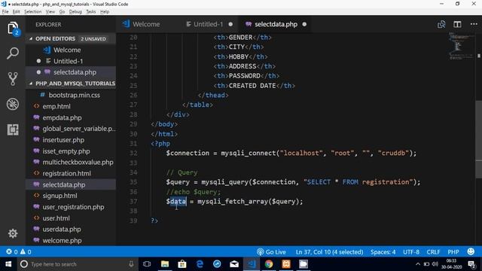This screenshot has width=482, height=271.
Task: Open emp.html in the explorer
Action: (x=71, y=106)
